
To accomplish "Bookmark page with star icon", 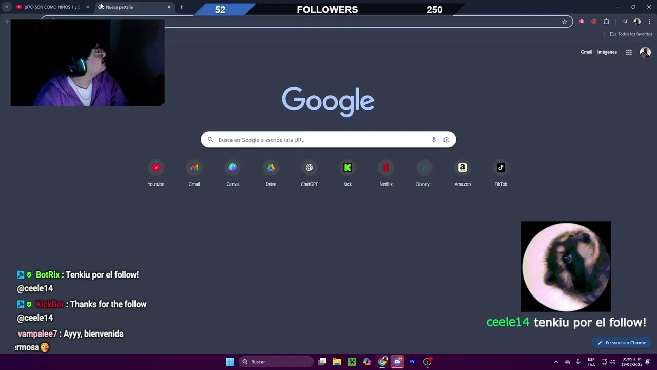I will 565,22.
